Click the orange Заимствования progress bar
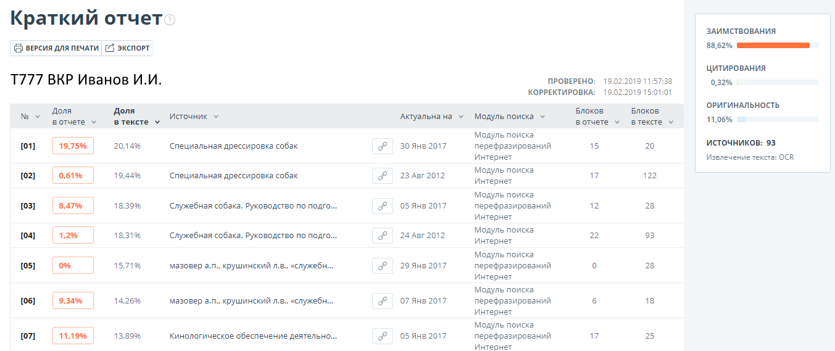The width and height of the screenshot is (835, 351). click(773, 46)
